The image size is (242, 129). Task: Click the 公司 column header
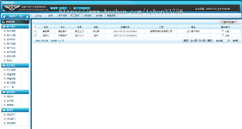[x=161, y=27]
